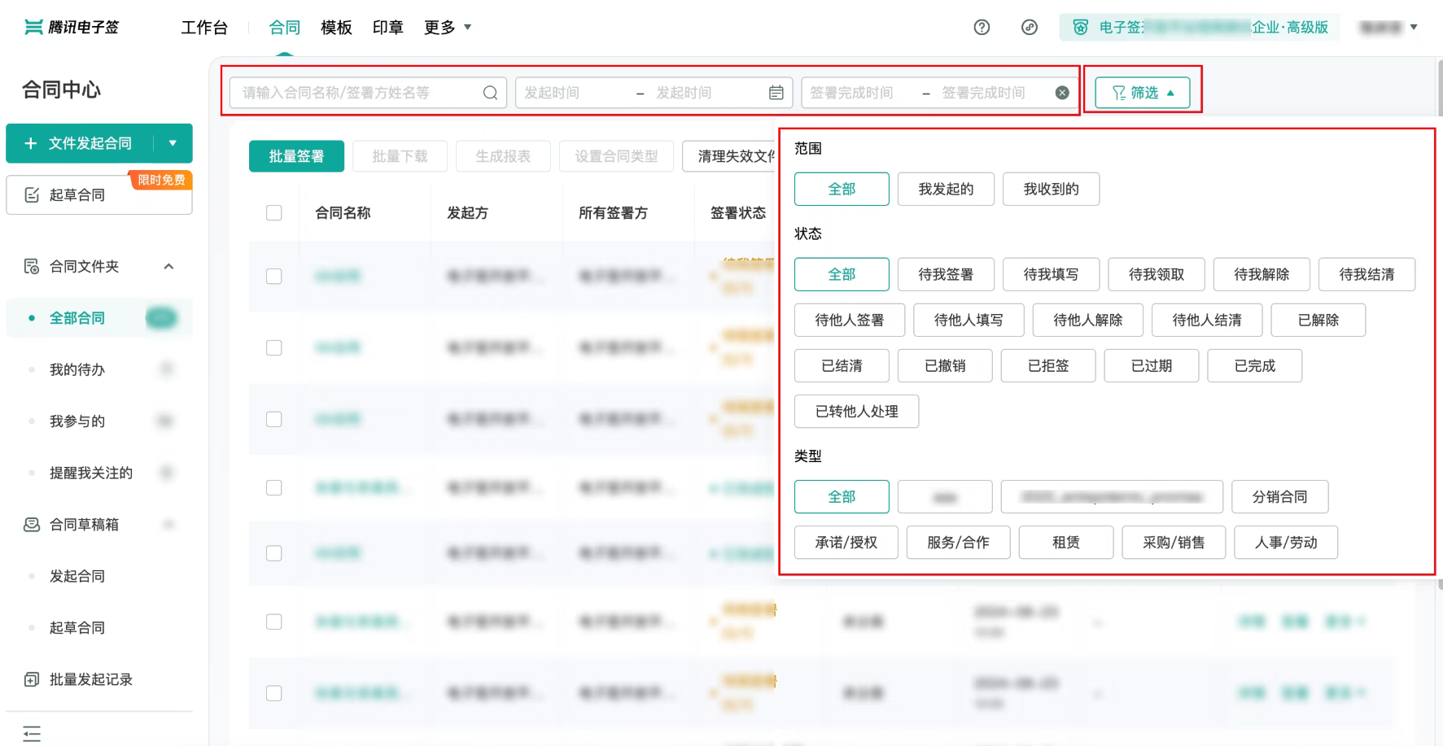Open the 工作台 tab
This screenshot has height=746, width=1443.
coord(204,28)
